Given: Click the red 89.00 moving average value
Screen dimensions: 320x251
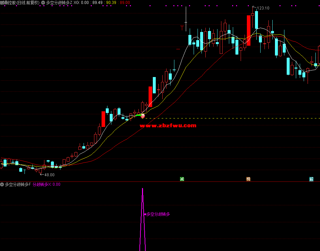Looking at the screenshot, I should [x=125, y=3].
